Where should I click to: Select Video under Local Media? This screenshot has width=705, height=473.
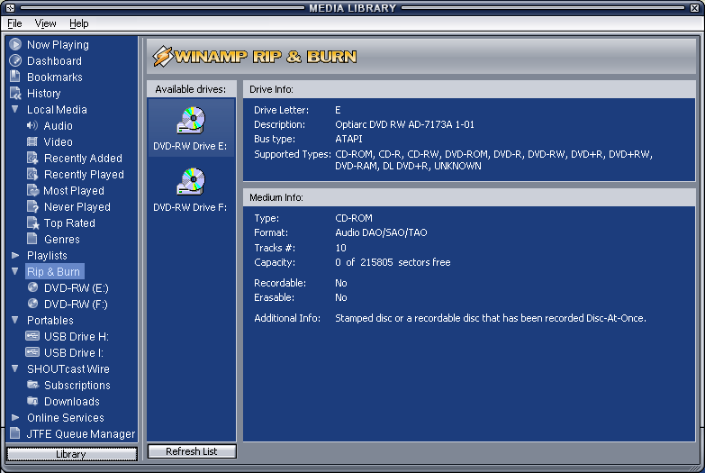58,141
